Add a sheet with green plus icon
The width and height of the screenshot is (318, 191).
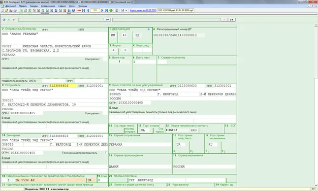click(111, 10)
